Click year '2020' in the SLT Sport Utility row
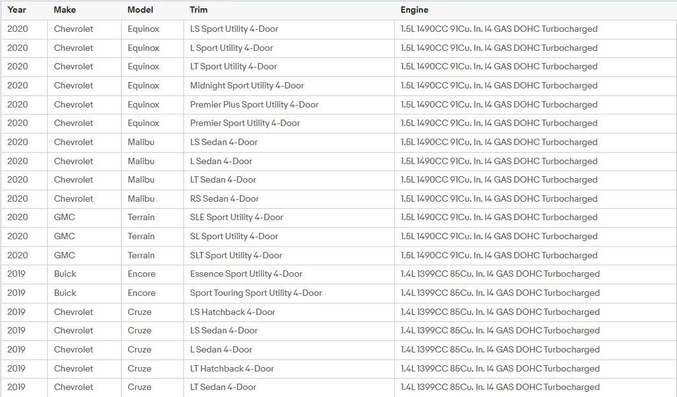 18,255
